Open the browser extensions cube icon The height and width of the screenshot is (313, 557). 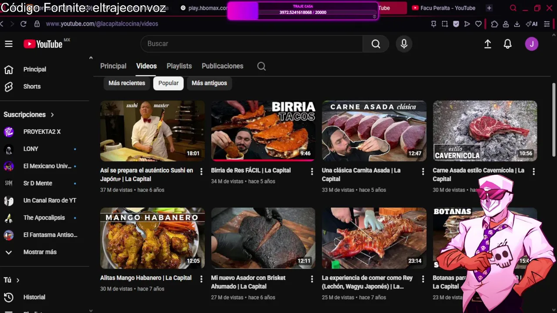pos(494,24)
